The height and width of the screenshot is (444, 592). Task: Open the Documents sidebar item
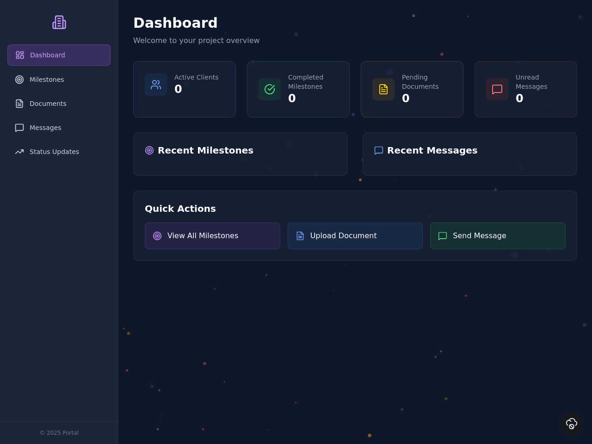59,104
